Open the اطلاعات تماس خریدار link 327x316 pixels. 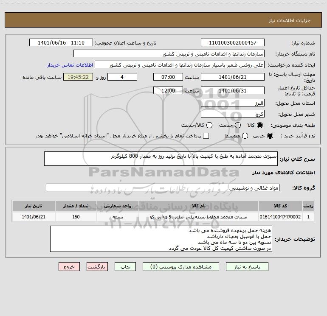(70, 65)
